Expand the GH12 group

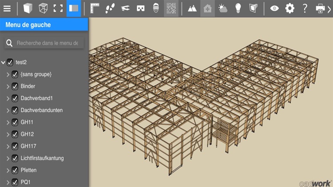pos(8,134)
